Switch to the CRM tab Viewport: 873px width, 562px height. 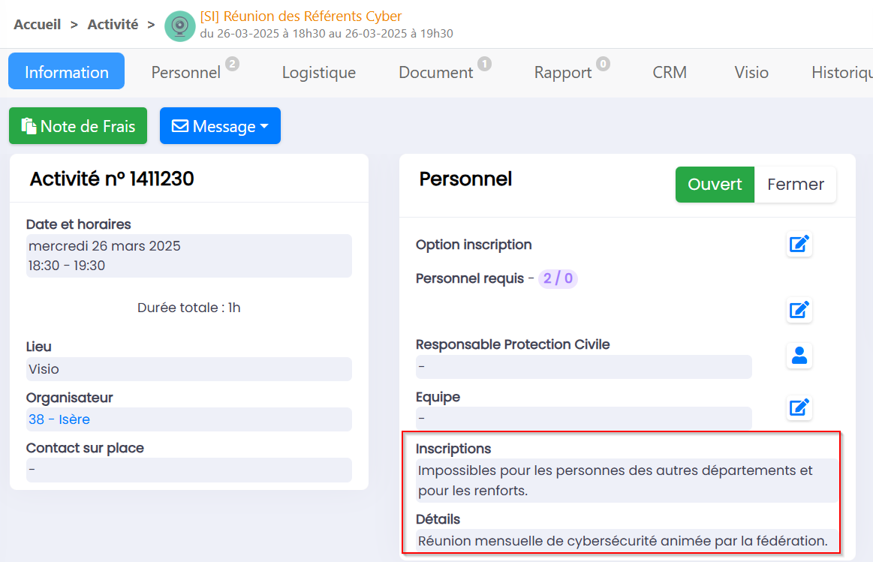point(670,73)
